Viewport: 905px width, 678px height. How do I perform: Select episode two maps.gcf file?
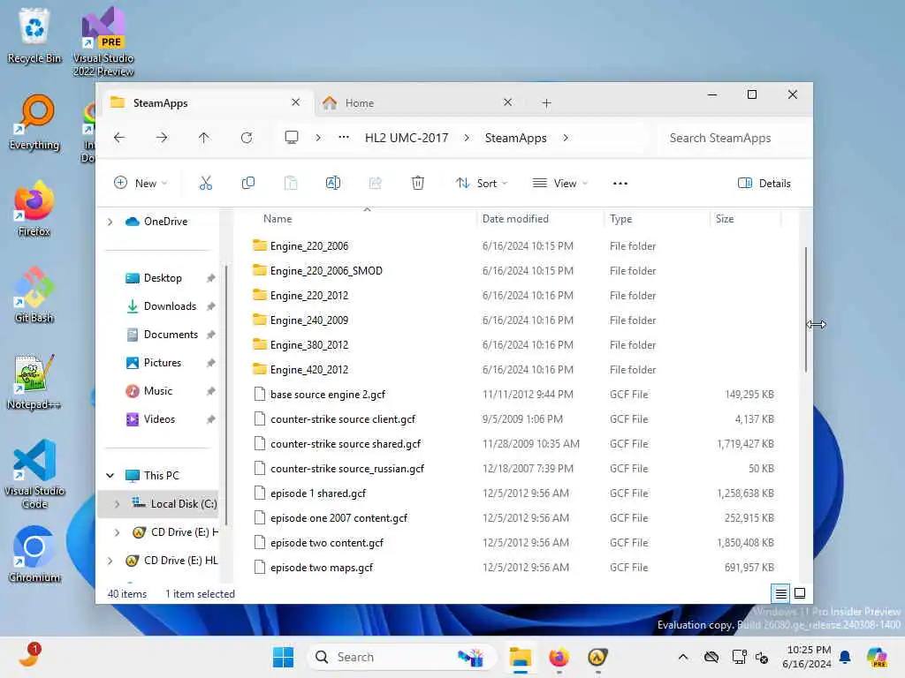[322, 568]
